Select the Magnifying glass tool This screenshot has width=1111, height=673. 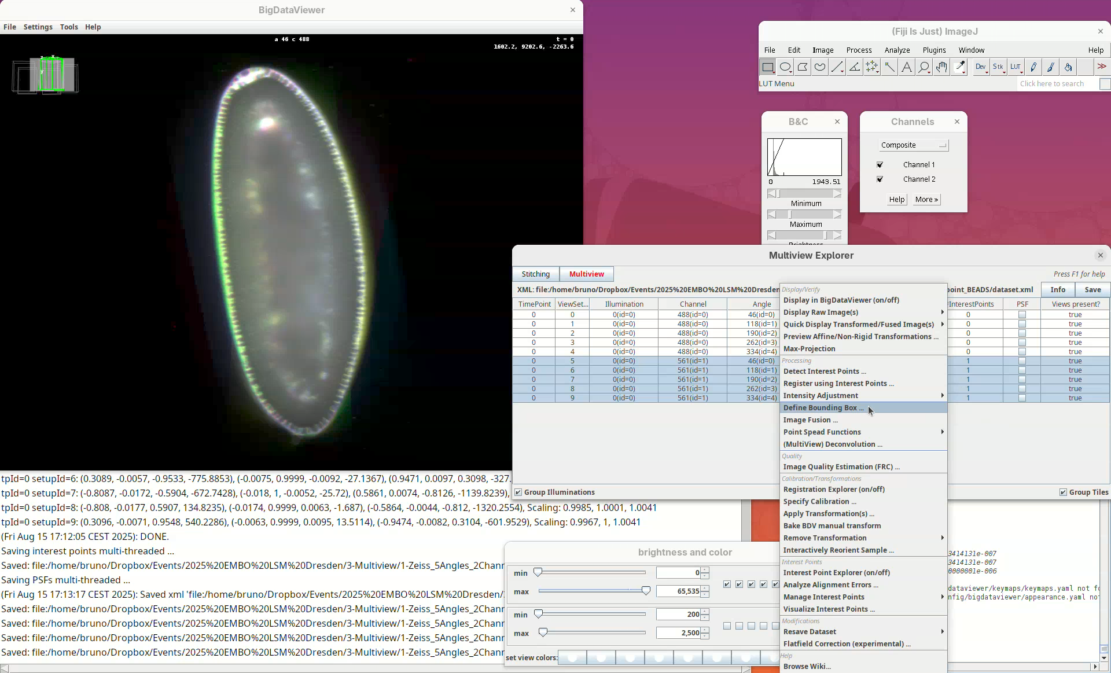coord(924,67)
